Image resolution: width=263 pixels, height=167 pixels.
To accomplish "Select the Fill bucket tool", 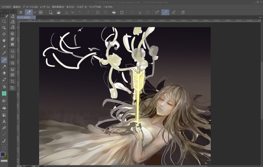I will (x=4, y=108).
